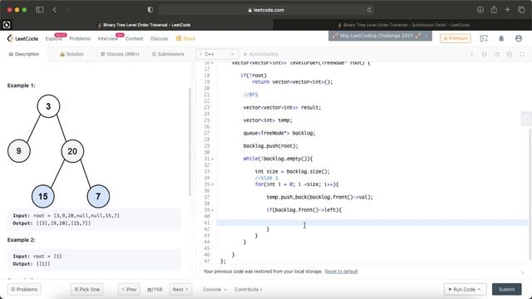
Task: Open the Run Code dropdown arrow
Action: (x=480, y=290)
